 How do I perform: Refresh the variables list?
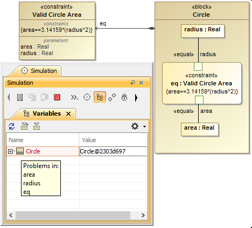tap(12, 126)
